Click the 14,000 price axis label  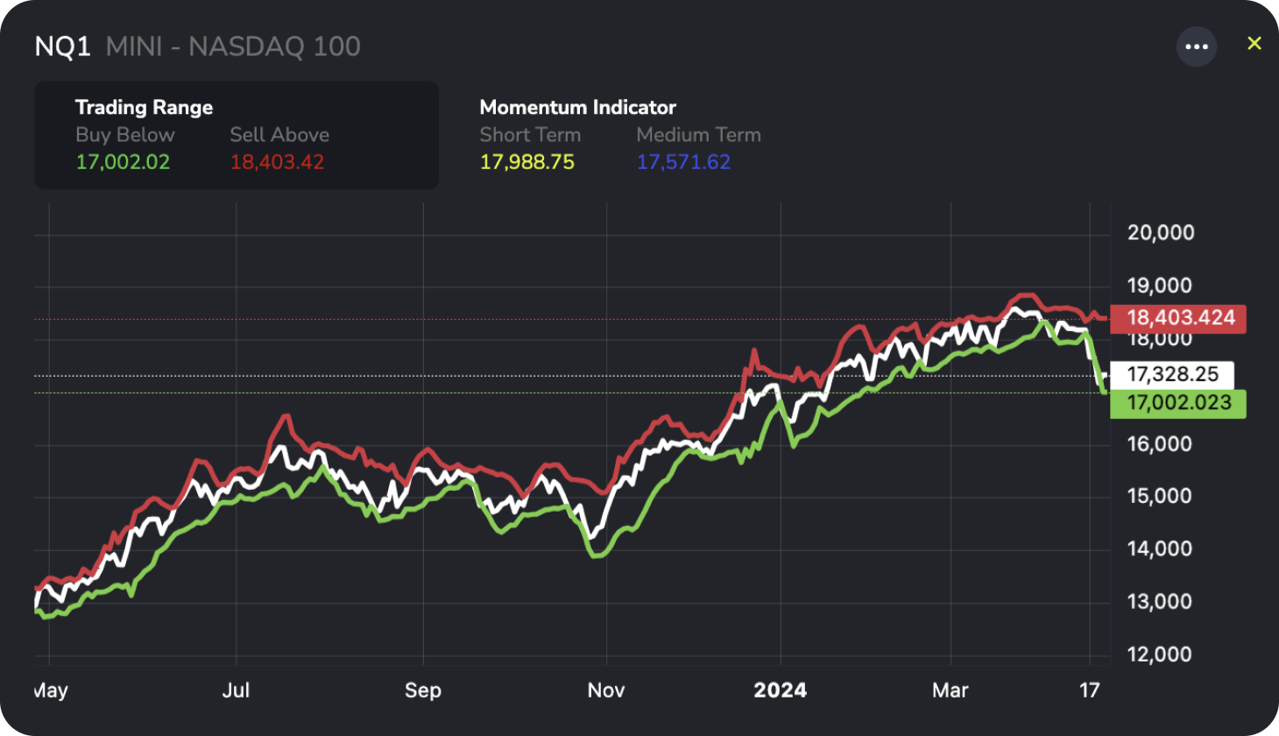click(1160, 549)
